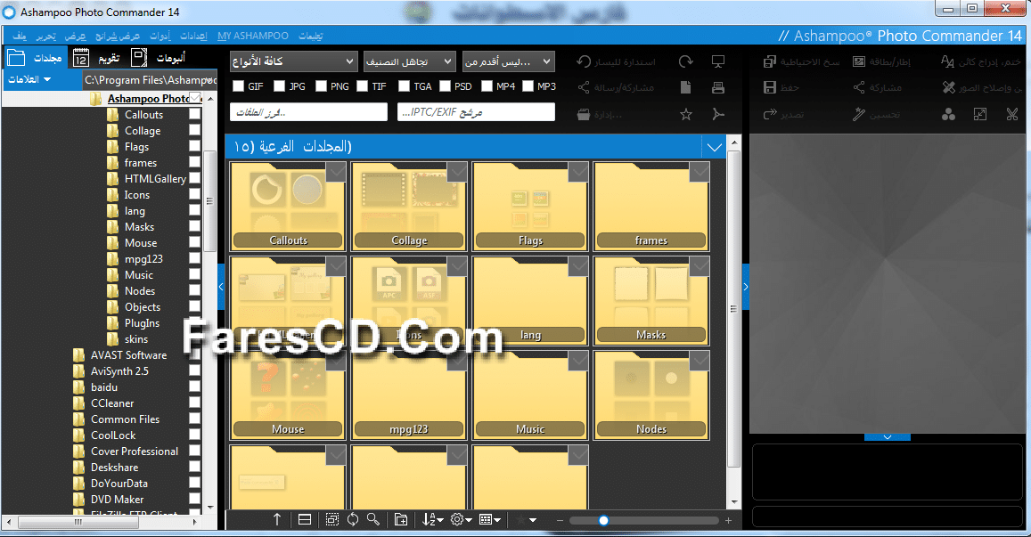
Task: Switch to the 'مجلدات' folders tab
Action: tap(35, 58)
